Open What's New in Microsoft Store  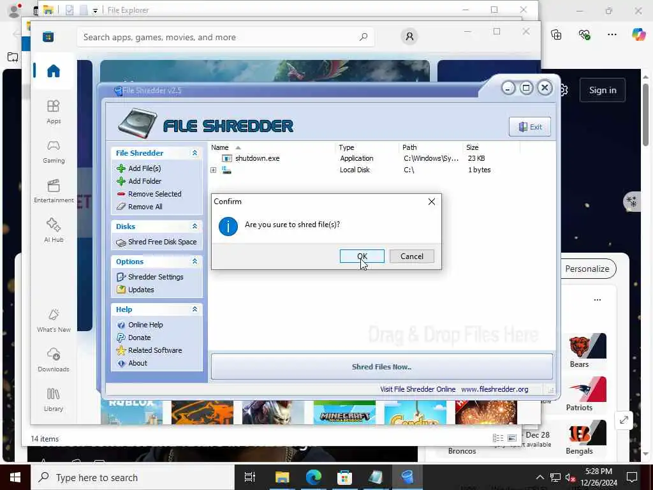point(54,320)
